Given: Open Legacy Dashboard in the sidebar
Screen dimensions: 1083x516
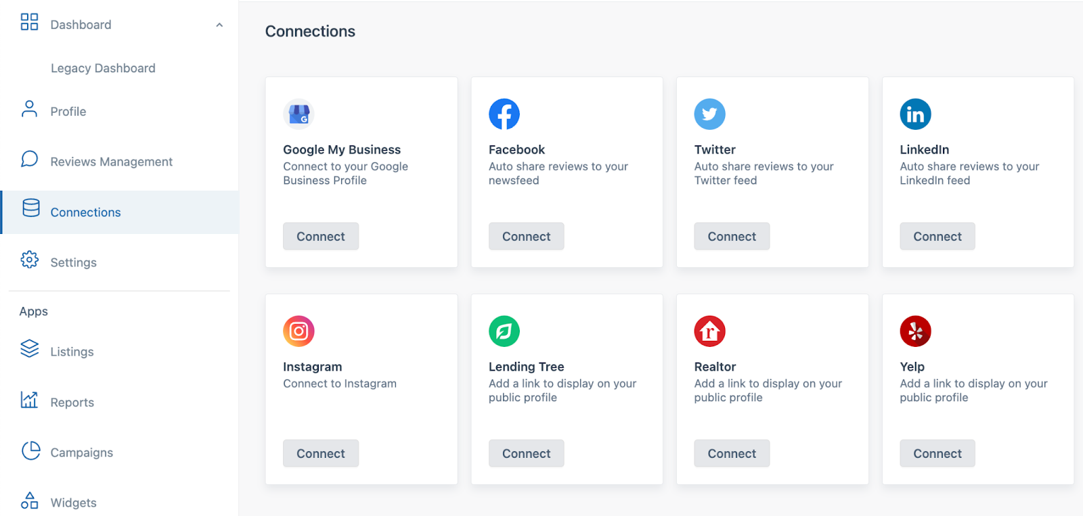Looking at the screenshot, I should click(x=103, y=68).
